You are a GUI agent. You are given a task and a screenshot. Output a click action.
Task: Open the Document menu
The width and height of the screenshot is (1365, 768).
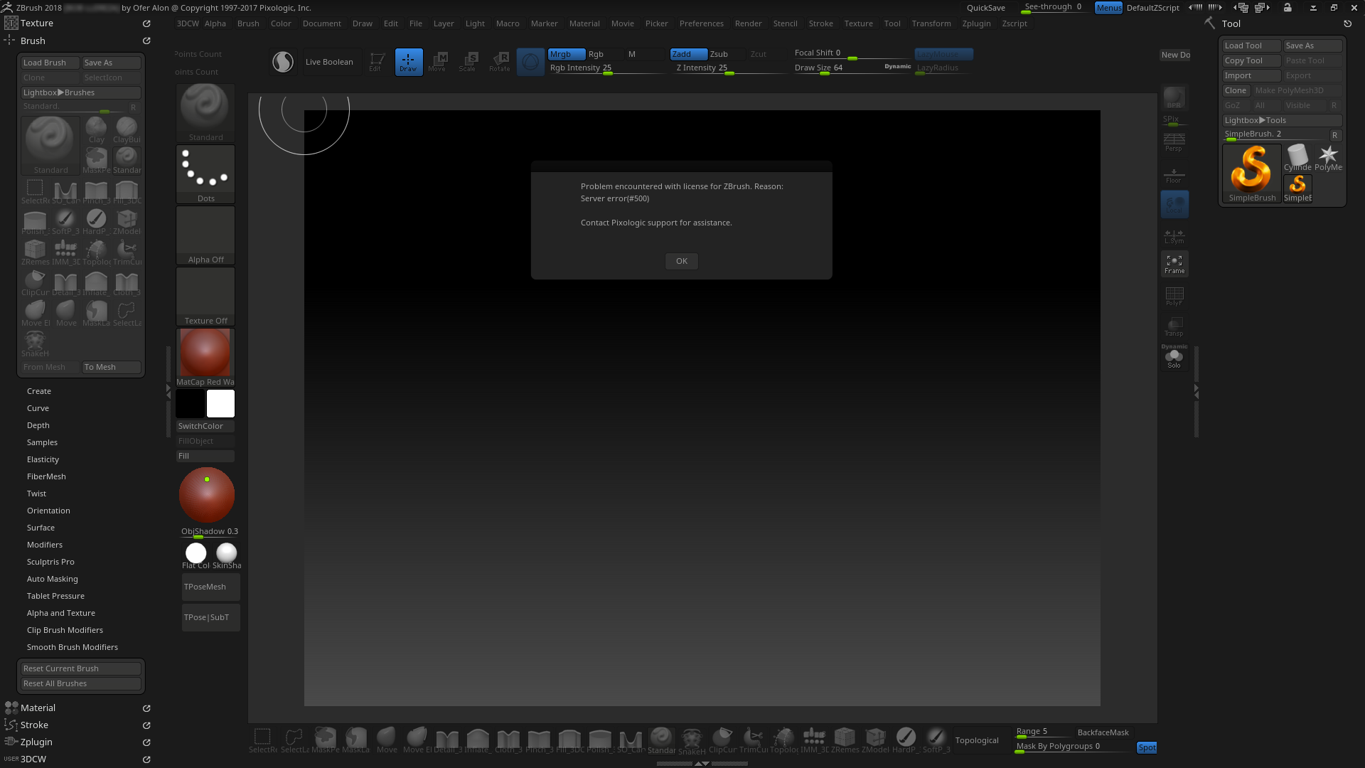(321, 23)
